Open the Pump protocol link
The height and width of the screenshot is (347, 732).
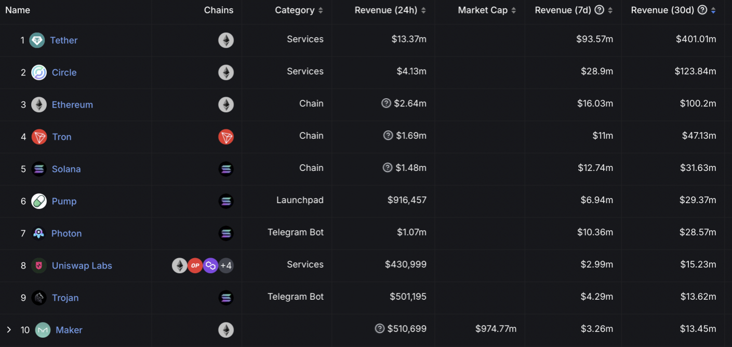64,201
